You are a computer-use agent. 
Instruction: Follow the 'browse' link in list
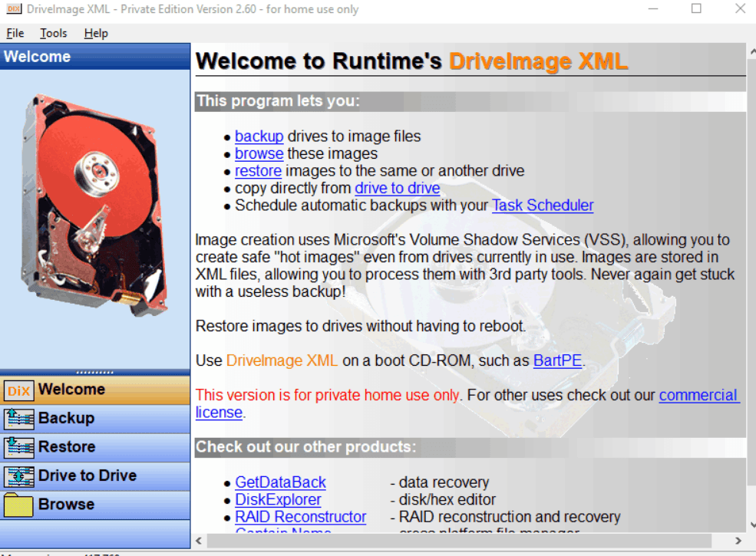click(259, 153)
